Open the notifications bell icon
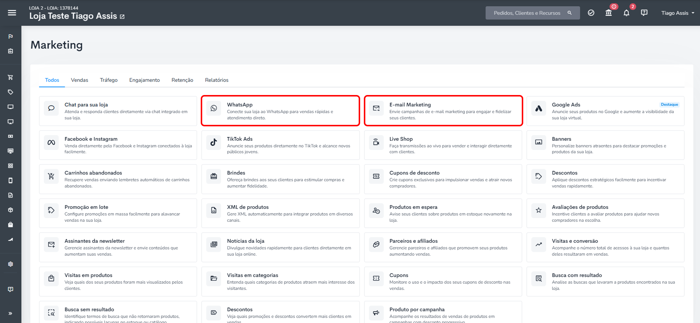This screenshot has height=323, width=700. point(626,13)
